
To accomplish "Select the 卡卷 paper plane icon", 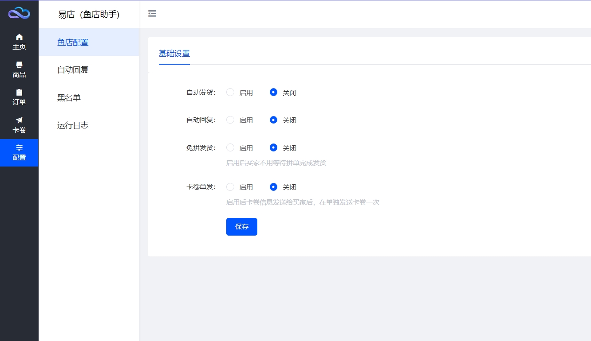I will 19,120.
